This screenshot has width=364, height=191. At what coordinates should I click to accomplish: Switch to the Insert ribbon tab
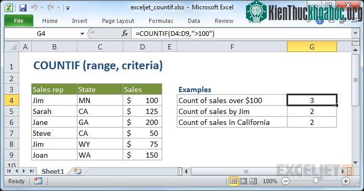point(80,21)
